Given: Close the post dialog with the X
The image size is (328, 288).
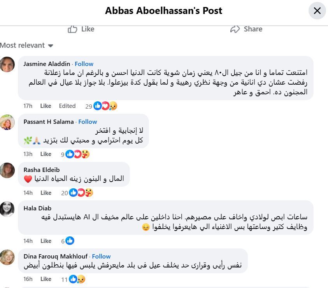Looking at the screenshot, I should click(x=317, y=10).
